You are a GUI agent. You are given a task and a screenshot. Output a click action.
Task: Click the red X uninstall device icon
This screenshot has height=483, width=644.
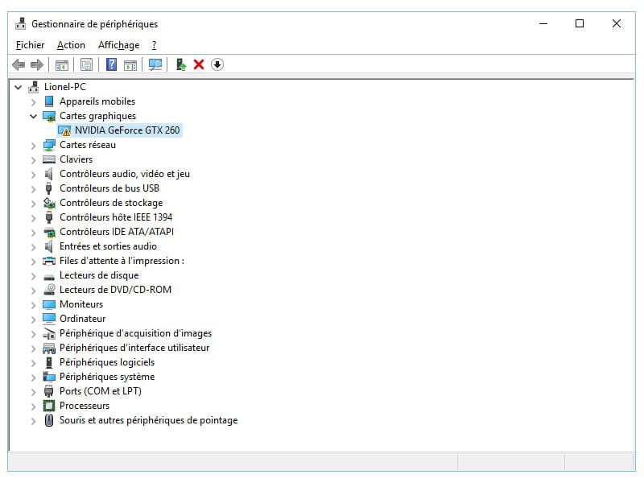[x=199, y=64]
